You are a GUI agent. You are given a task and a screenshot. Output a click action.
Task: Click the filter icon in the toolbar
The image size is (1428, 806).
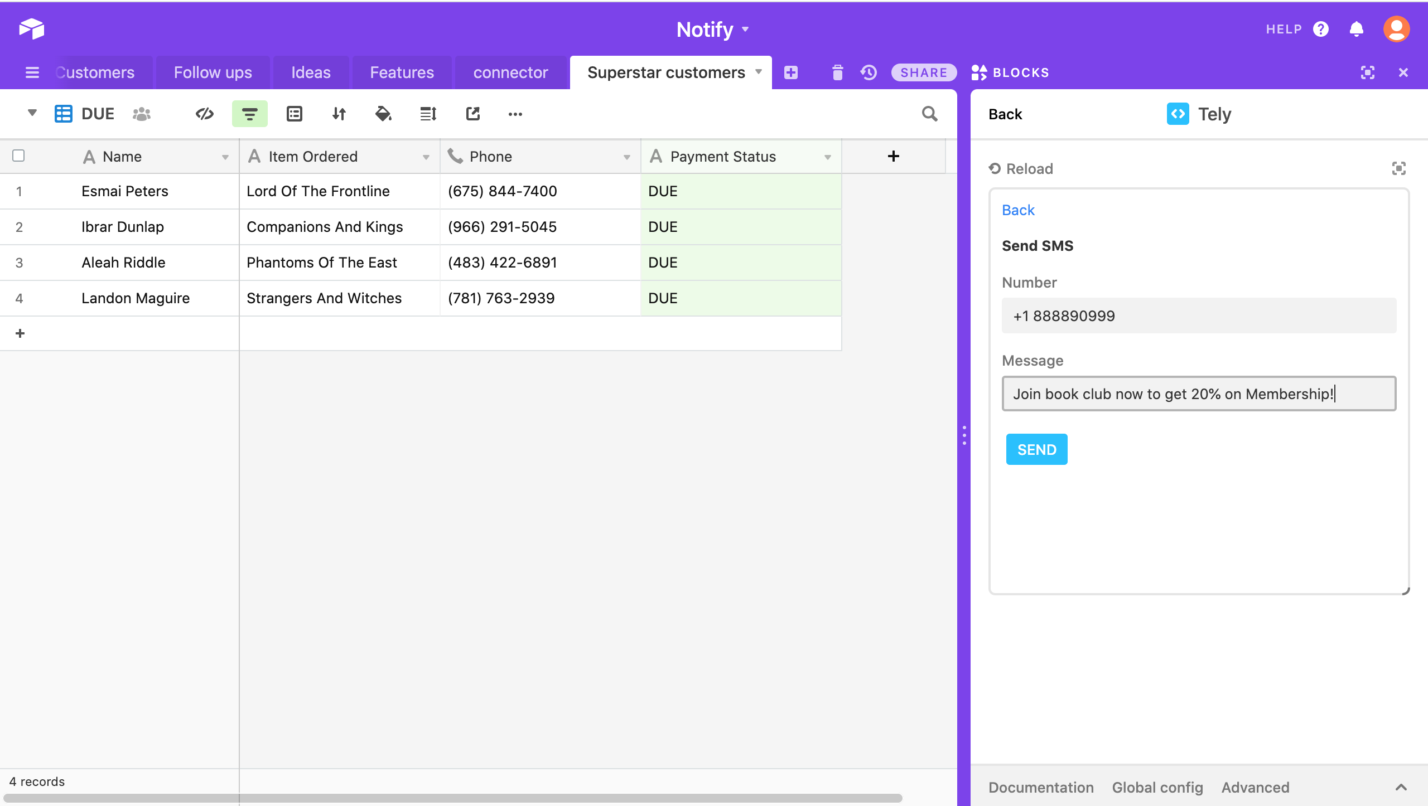click(249, 114)
